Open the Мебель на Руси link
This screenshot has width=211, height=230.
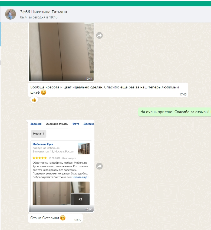[43, 144]
